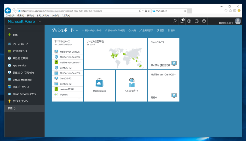The image size is (246, 141).
Task: Open 仮想マシン (クラシック) in sidebar
Action: coord(25,73)
